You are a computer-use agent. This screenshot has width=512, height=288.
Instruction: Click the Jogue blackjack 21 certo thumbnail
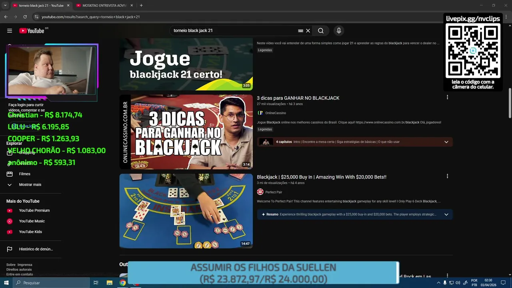186,64
